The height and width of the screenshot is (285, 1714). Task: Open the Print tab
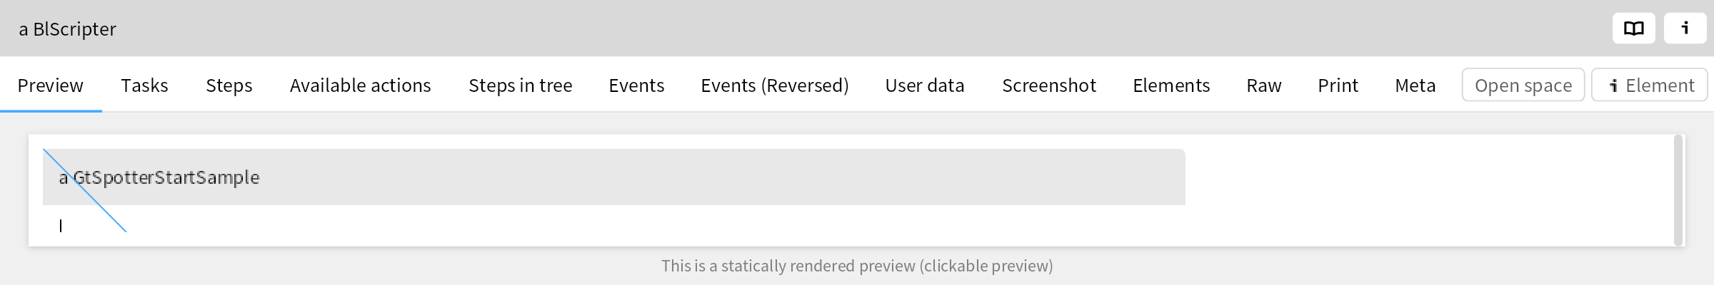[1338, 85]
